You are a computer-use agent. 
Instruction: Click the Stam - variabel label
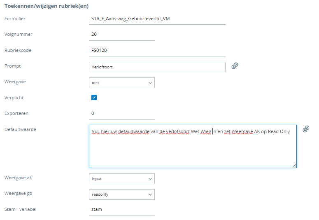pyautogui.click(x=20, y=209)
